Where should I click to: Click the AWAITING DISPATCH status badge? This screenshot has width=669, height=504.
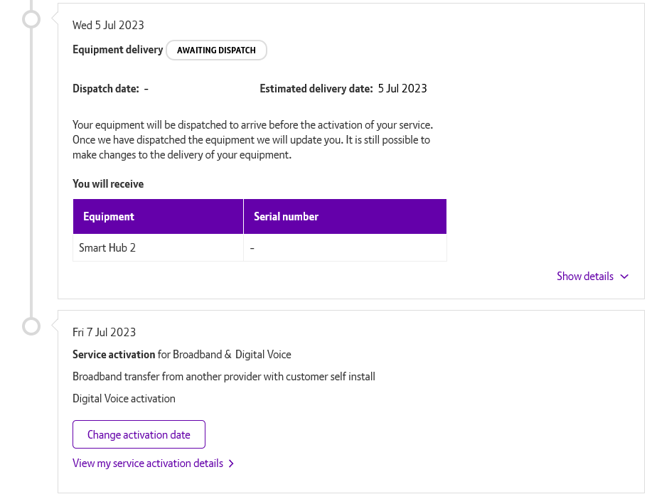click(216, 50)
